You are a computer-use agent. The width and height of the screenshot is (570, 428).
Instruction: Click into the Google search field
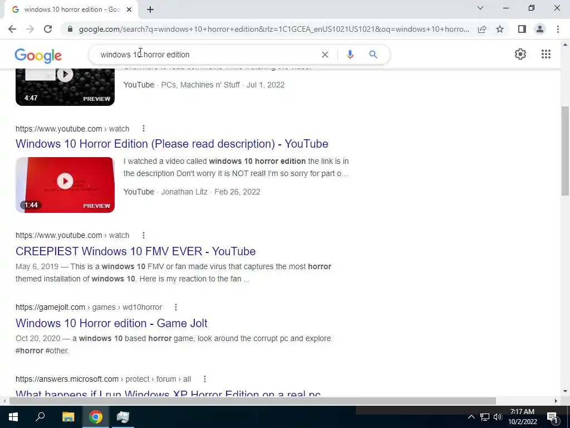coord(207,55)
